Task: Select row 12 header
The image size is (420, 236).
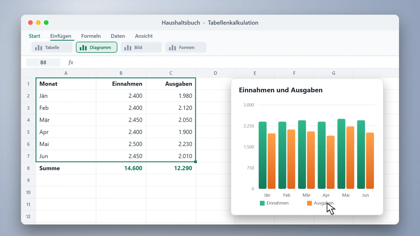Action: tap(28, 217)
